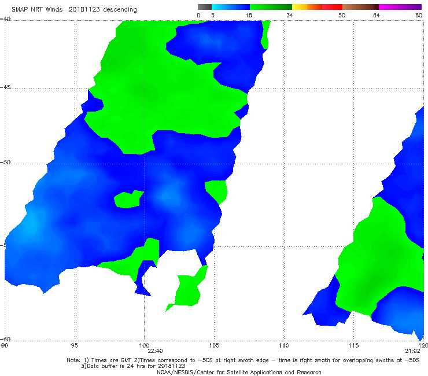Click the small green island near 99E, -52
This screenshot has width=428, height=376.
coord(128,200)
